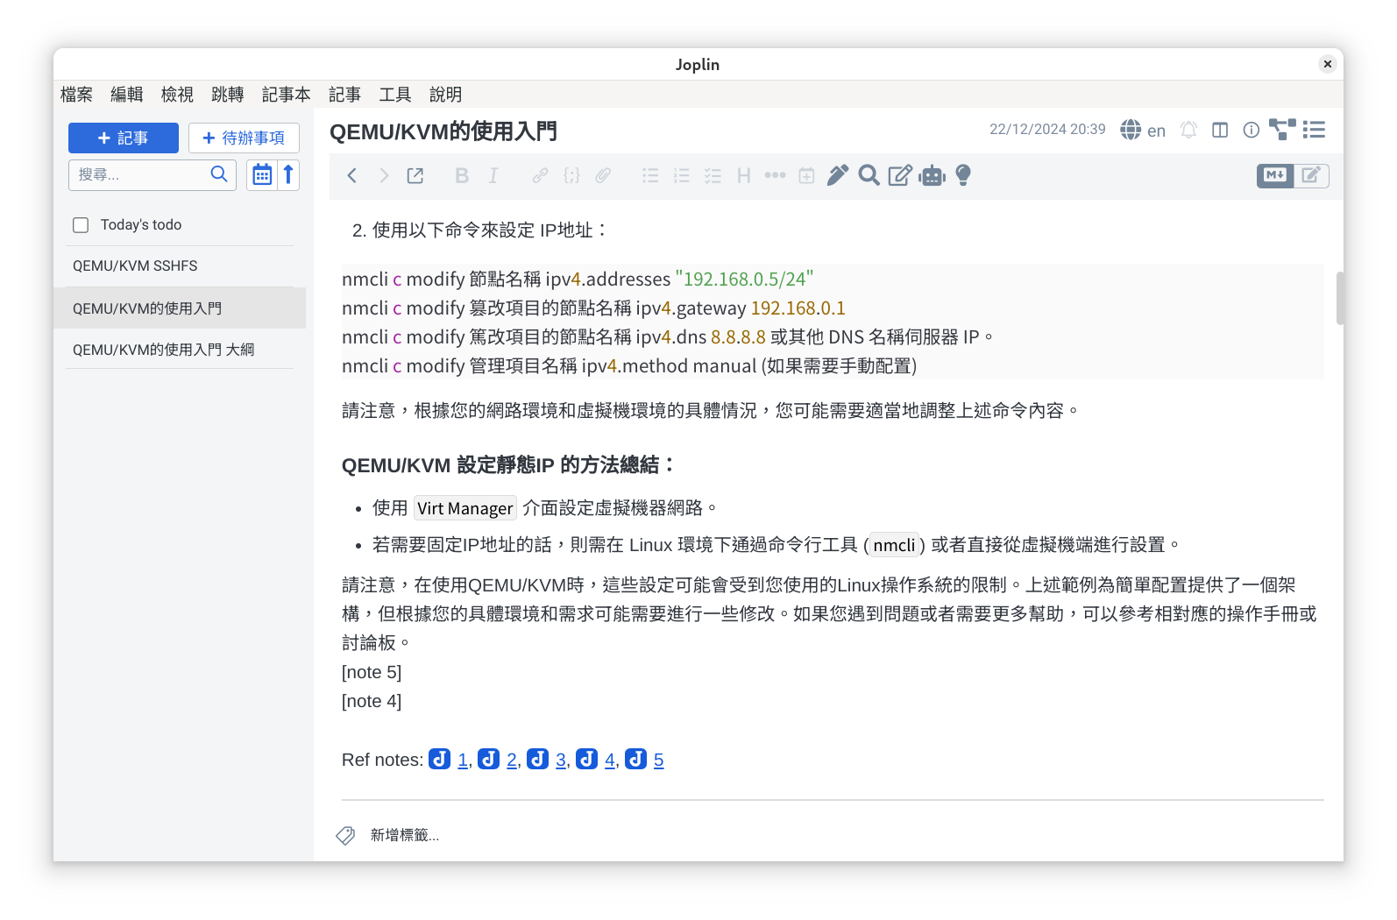Switch to rich text editor toggle
Screen dimensions: 1397x920
tap(1311, 175)
